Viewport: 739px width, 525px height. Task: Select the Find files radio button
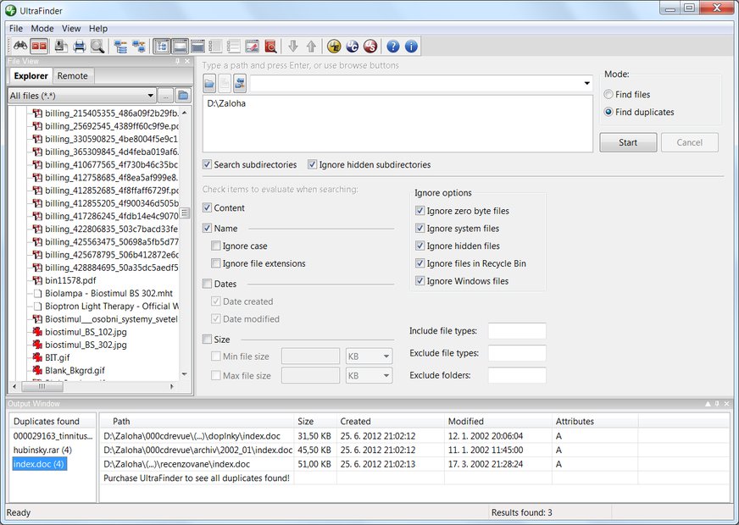coord(609,95)
